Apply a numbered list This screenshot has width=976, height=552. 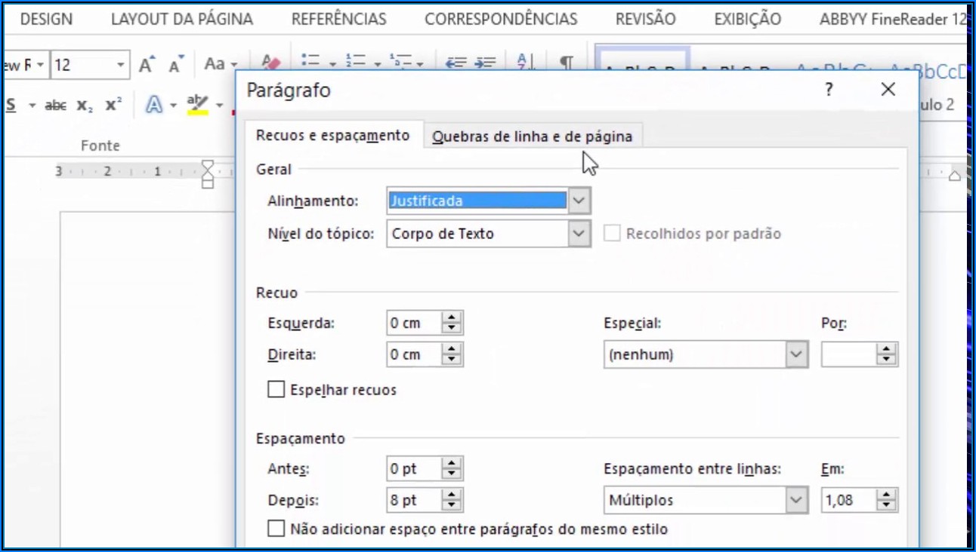[x=354, y=63]
